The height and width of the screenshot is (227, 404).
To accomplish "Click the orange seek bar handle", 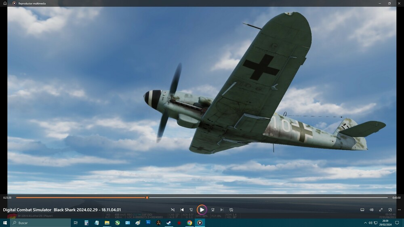I will pos(147,198).
